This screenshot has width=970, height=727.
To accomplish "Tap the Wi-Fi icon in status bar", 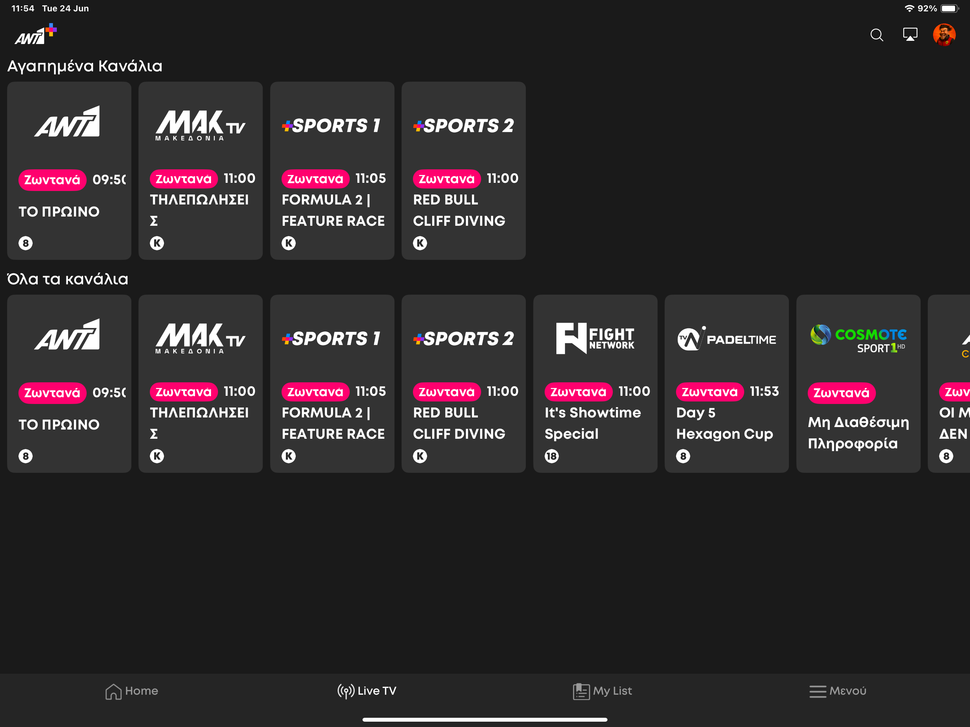I will (x=910, y=8).
